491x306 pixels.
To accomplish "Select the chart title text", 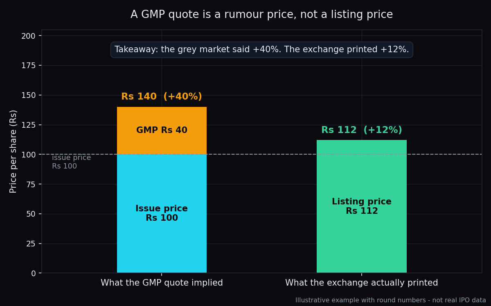I will click(x=262, y=15).
